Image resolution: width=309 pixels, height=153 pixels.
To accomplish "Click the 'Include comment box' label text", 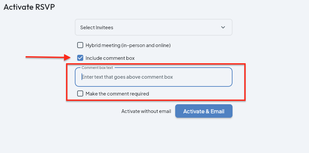I will [x=110, y=58].
